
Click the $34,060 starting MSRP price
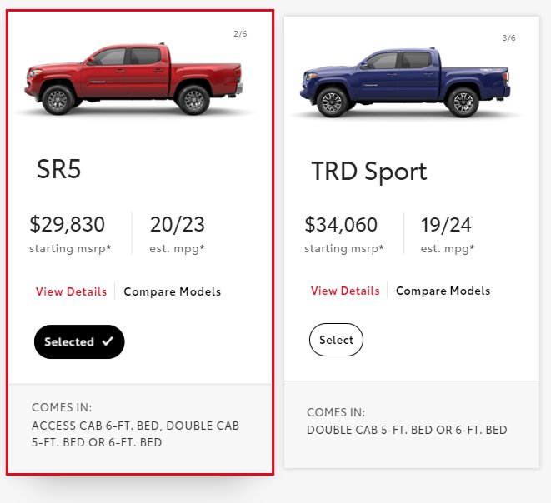pos(341,224)
